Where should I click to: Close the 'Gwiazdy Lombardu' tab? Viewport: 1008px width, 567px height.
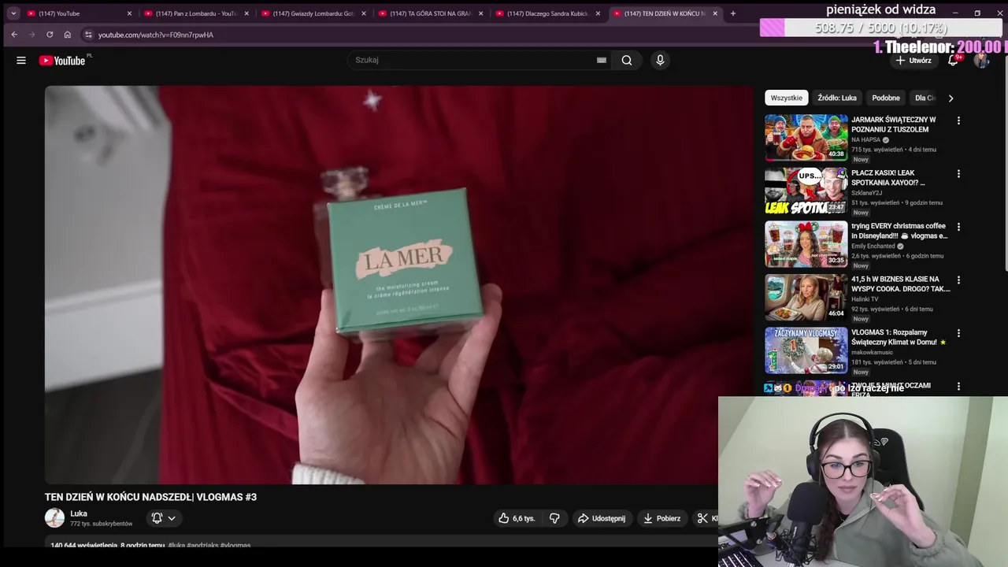pyautogui.click(x=364, y=13)
